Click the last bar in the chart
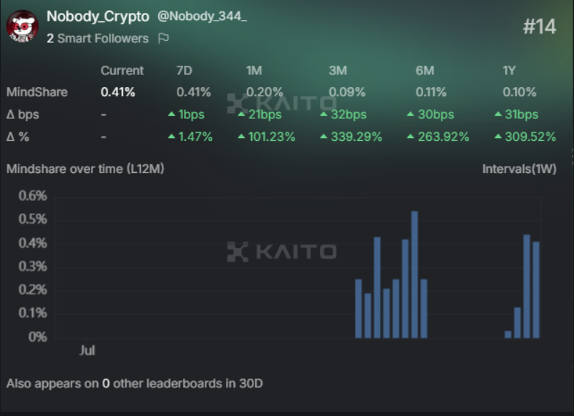The image size is (574, 416). point(536,289)
